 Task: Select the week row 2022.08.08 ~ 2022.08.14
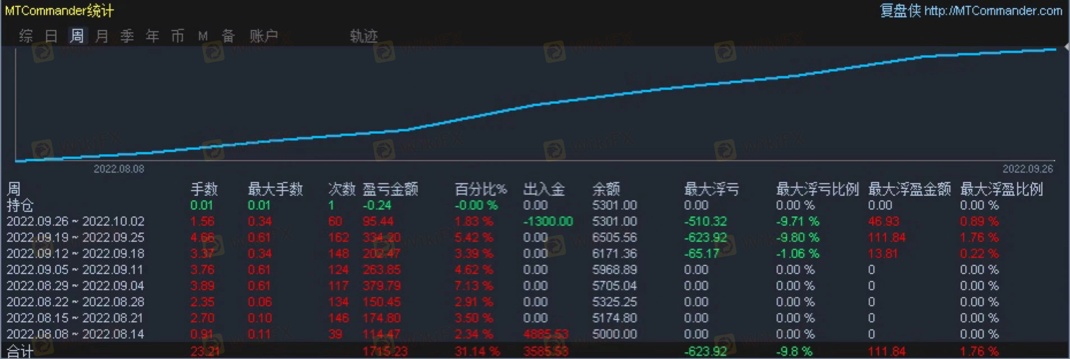(x=75, y=334)
